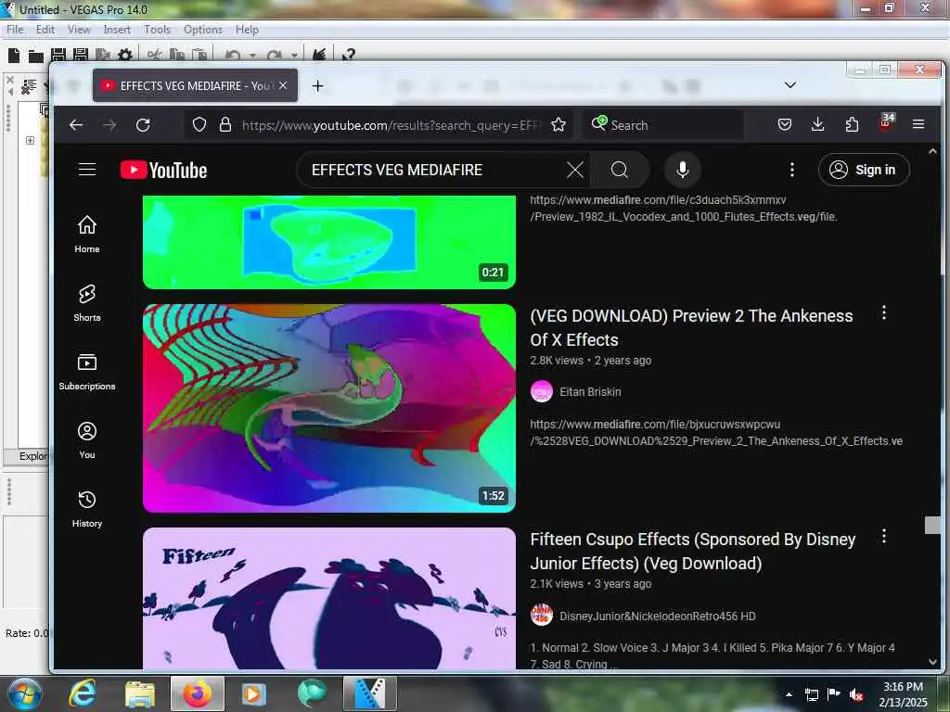
Task: Click the red extension badge showing 34
Action: [886, 122]
